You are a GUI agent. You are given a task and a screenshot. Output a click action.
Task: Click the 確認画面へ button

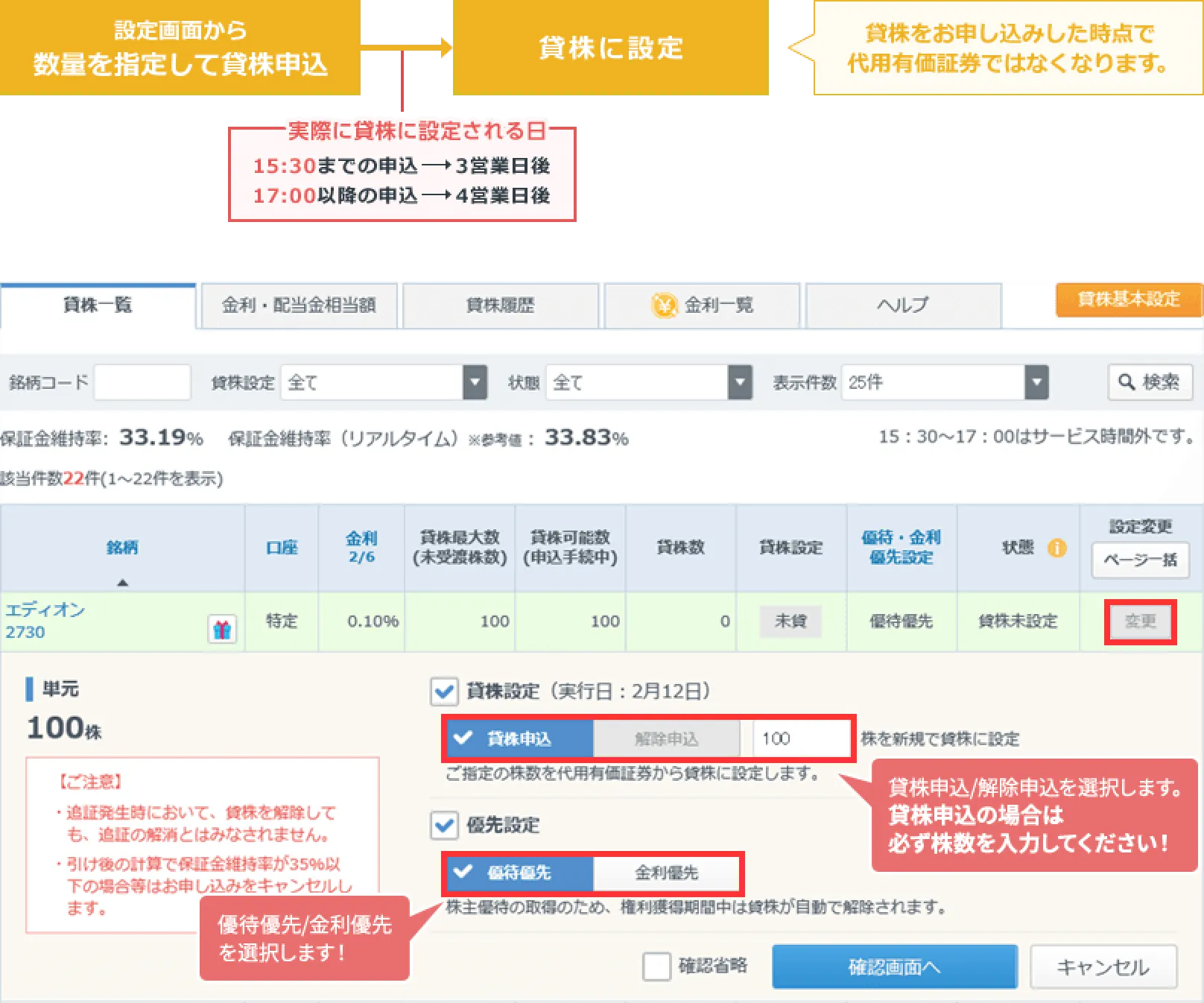(894, 966)
